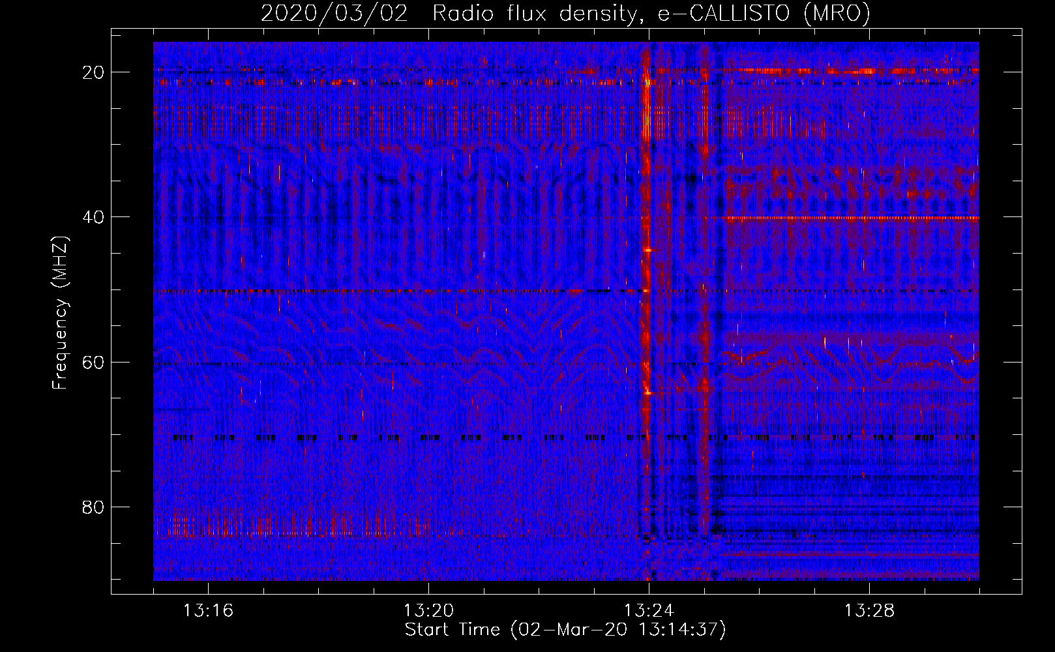Click the bright 40 MHz horizontal line after 13:25
Image resolution: width=1055 pixels, height=652 pixels.
click(851, 218)
